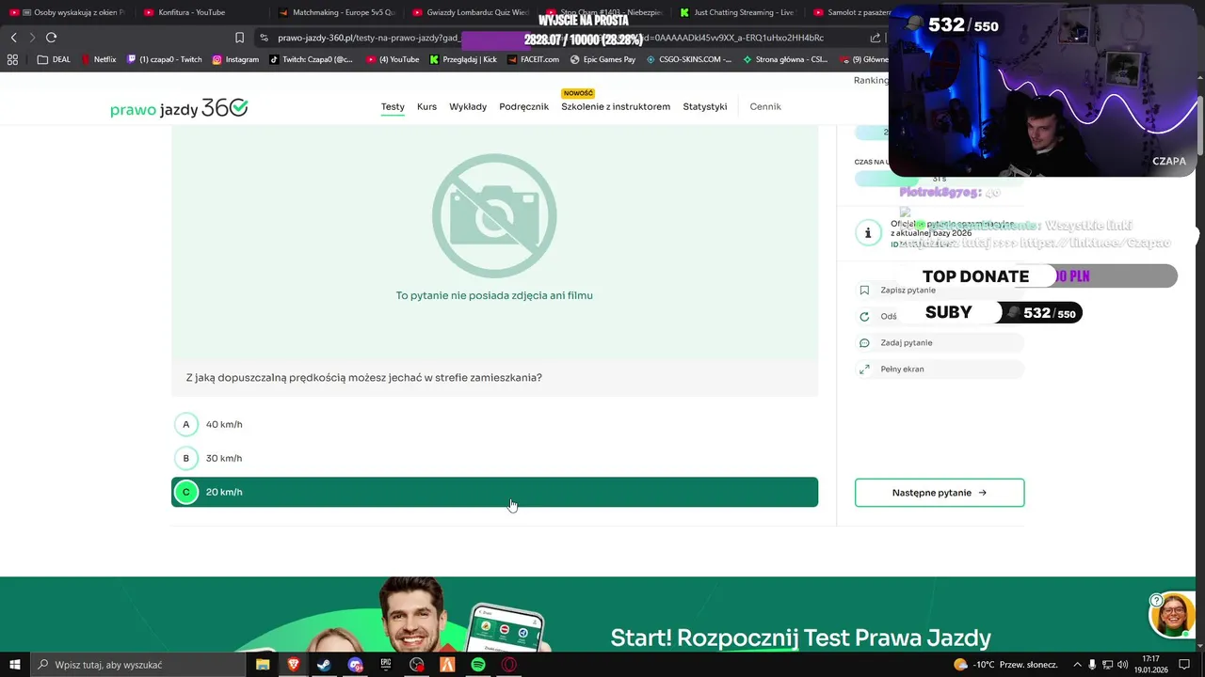
Task: Reload the current browser page
Action: tap(51, 38)
